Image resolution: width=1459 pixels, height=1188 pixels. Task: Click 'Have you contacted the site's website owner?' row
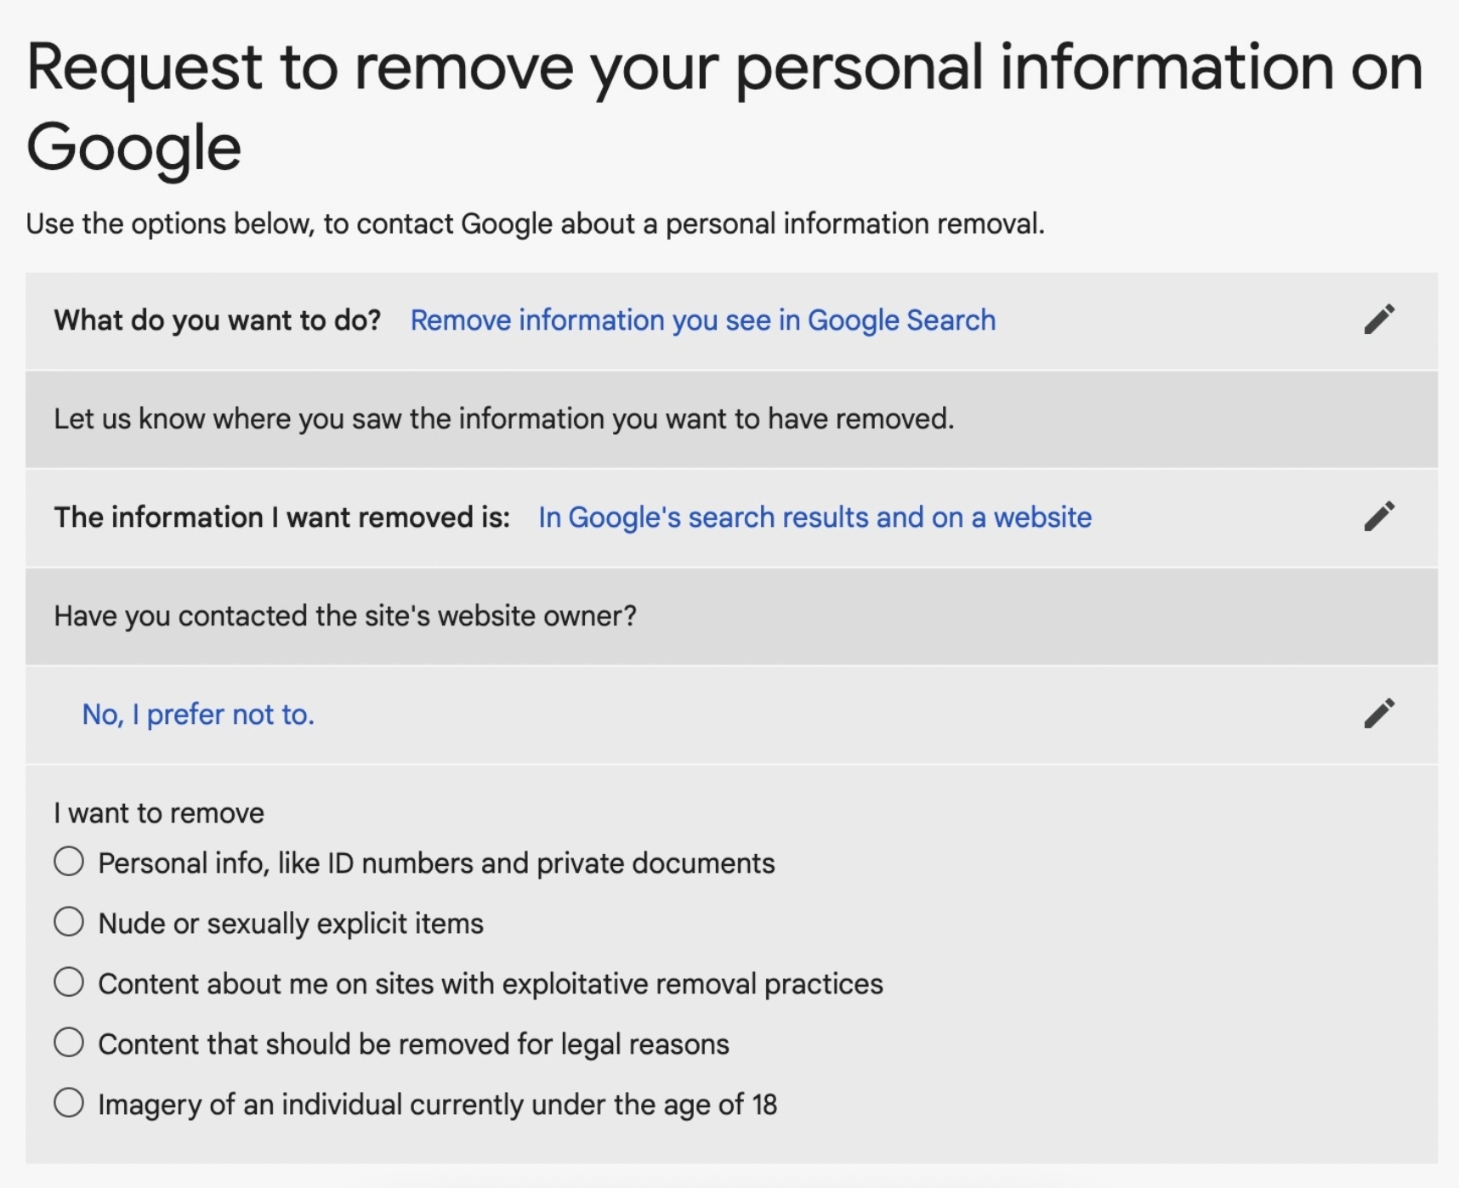[x=731, y=616]
